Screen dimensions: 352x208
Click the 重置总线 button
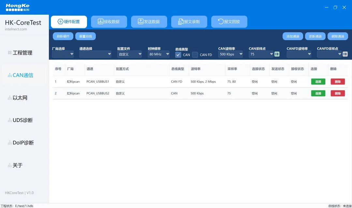click(85, 37)
